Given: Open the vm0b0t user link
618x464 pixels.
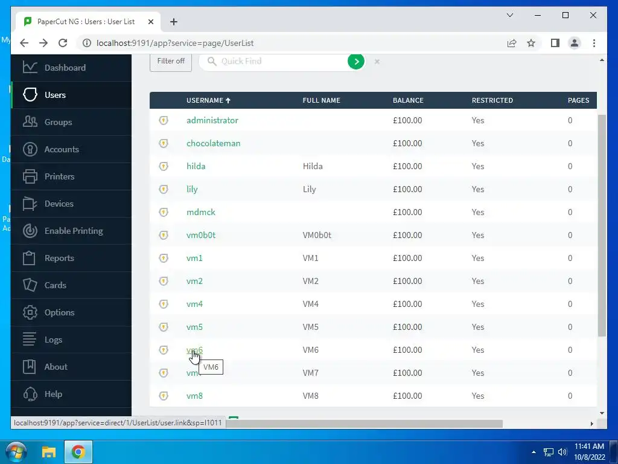Looking at the screenshot, I should click(201, 235).
